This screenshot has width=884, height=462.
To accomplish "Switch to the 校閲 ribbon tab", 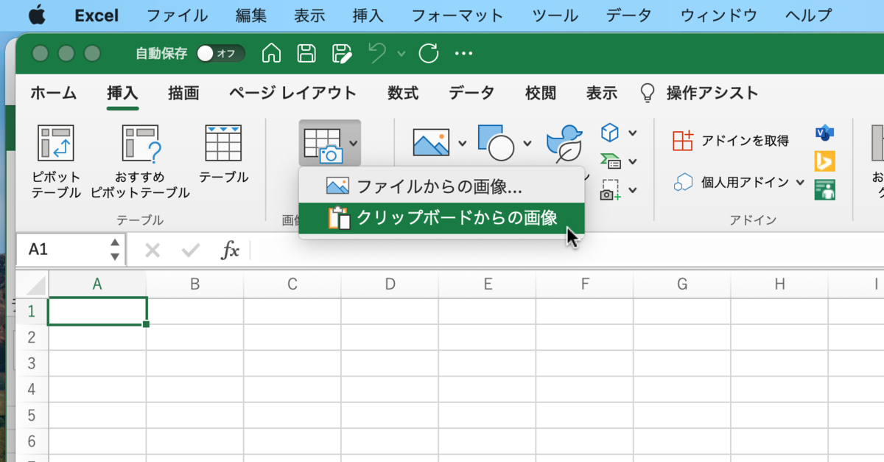I will pos(541,93).
